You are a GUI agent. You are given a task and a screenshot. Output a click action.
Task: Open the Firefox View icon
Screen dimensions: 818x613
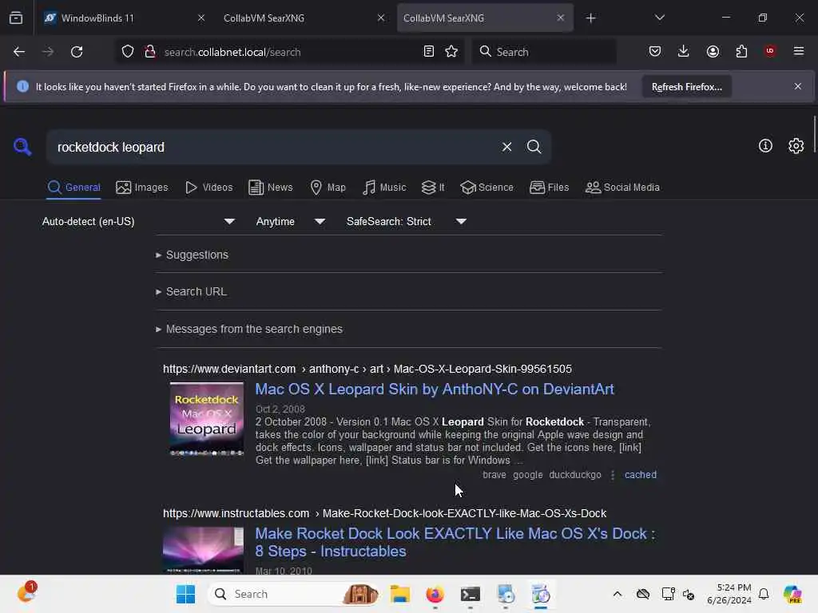tap(16, 18)
